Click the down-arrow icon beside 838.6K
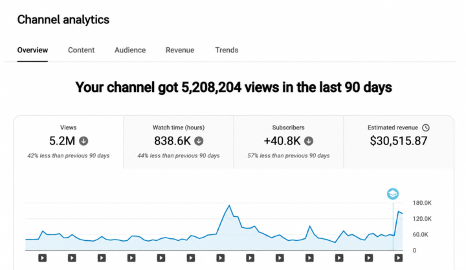This screenshot has height=270, width=466. coord(199,141)
